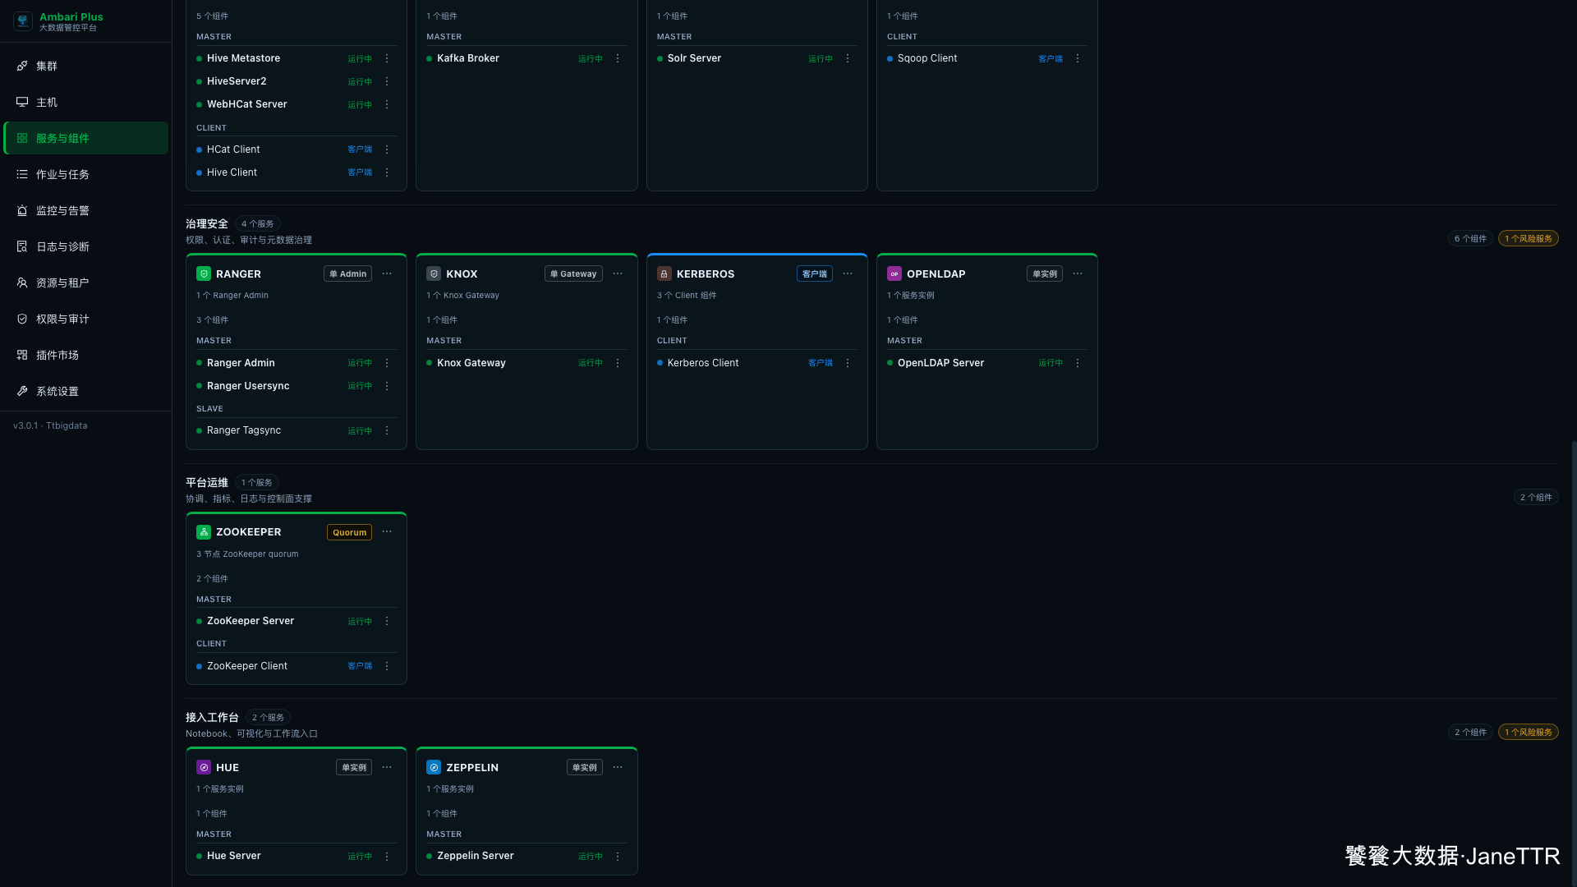Open Knox Gateway row actions menu

click(618, 363)
